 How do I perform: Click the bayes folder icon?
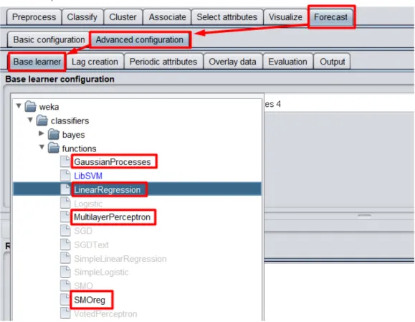click(x=54, y=134)
